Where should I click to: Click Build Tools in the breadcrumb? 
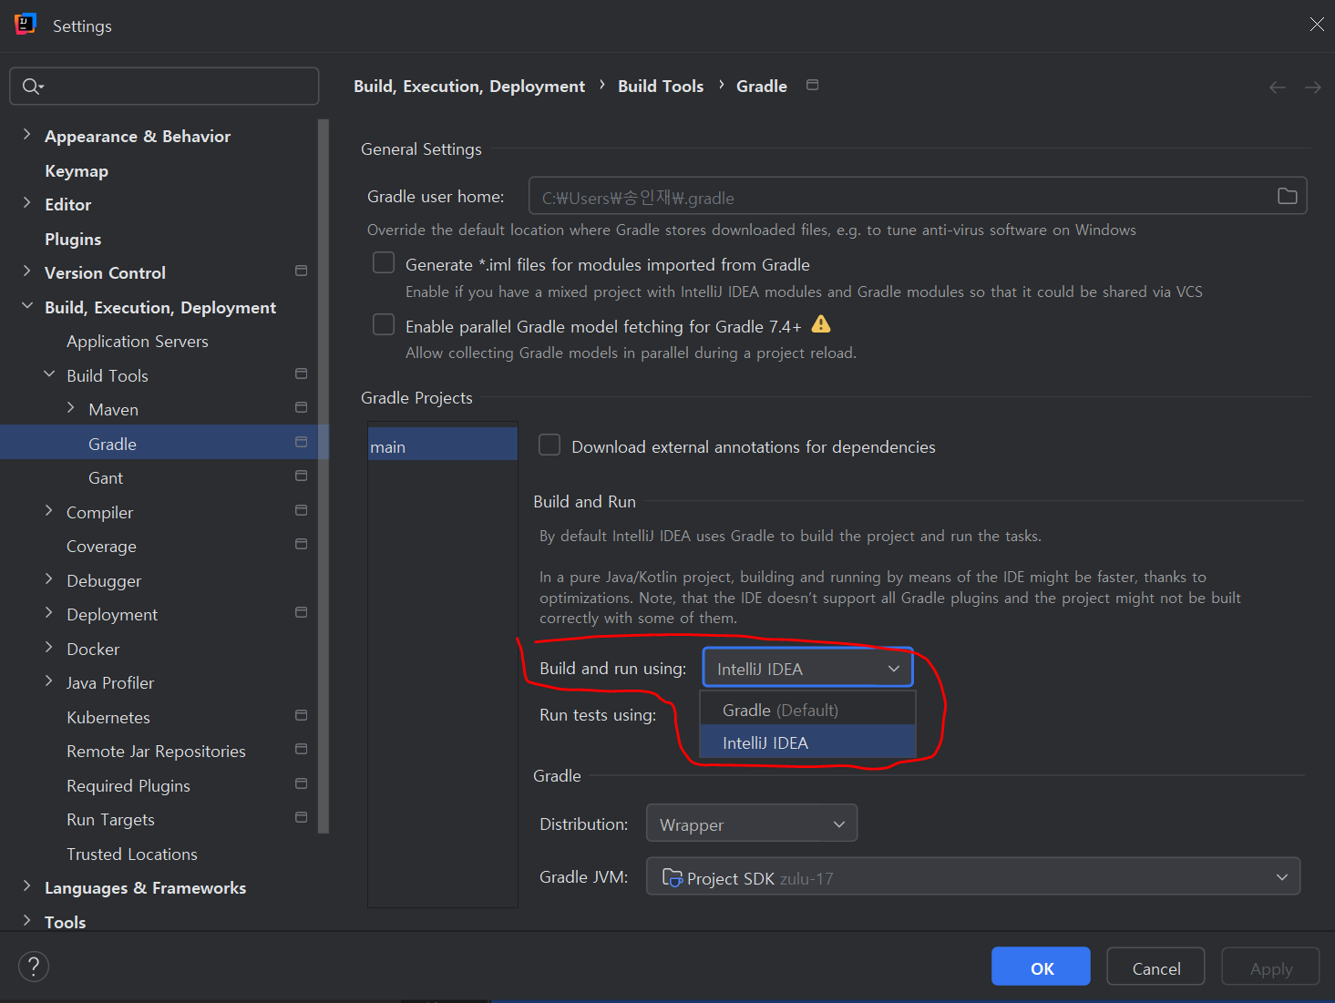tap(661, 86)
